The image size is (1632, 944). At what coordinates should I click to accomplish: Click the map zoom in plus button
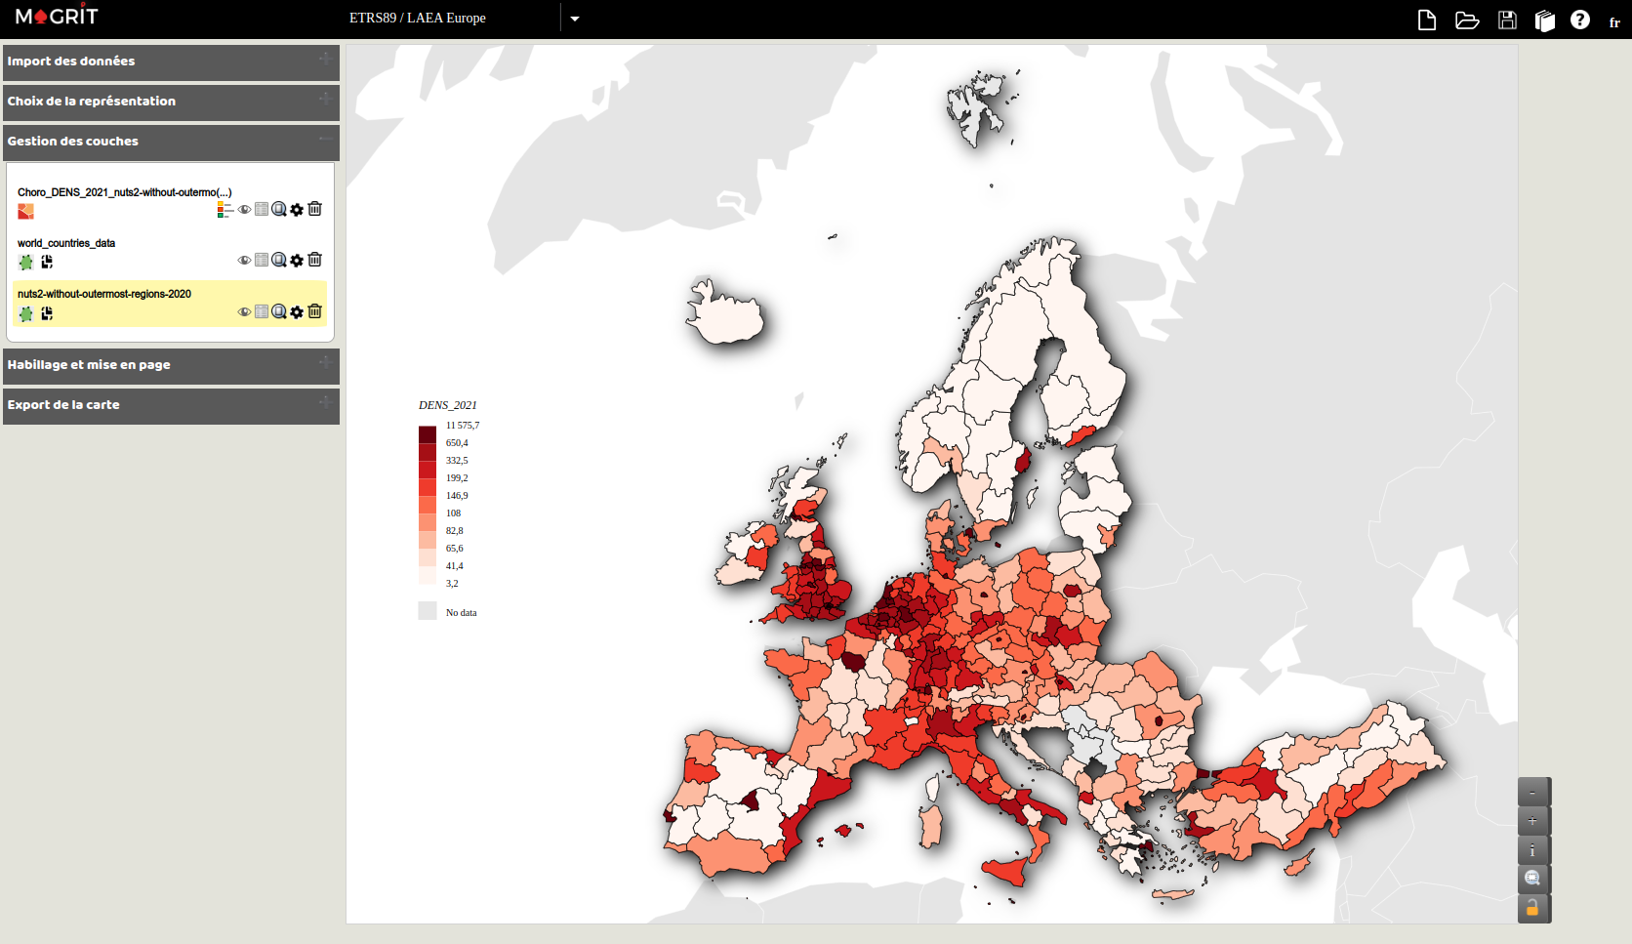1532,821
